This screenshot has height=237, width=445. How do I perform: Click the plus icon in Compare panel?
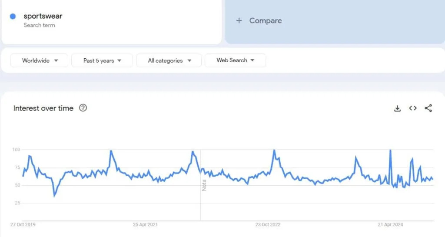[x=239, y=20]
